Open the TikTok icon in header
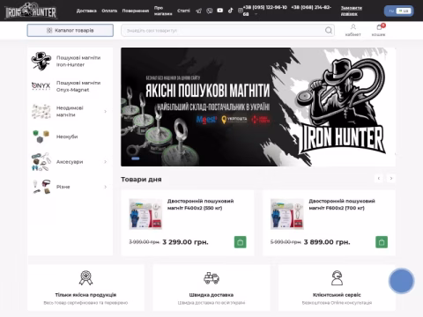 pyautogui.click(x=230, y=11)
